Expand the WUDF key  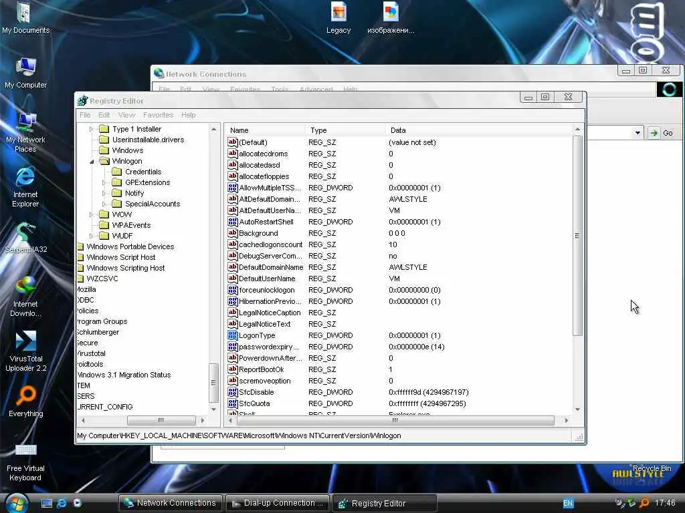pos(91,236)
